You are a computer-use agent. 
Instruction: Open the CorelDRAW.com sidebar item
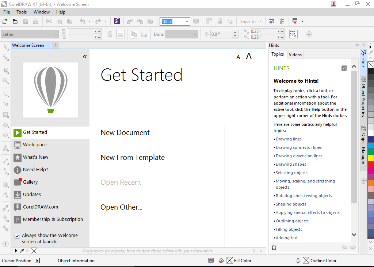pos(50,207)
